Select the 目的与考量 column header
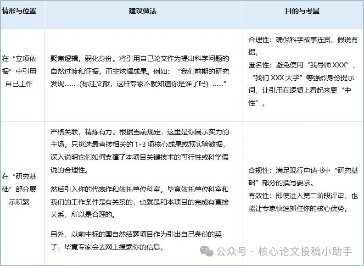 pyautogui.click(x=302, y=11)
